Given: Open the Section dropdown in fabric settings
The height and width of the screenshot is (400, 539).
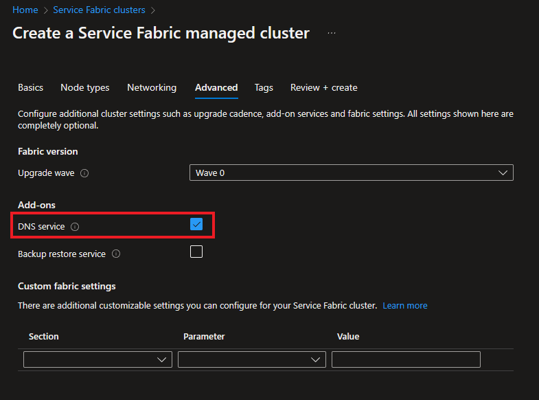Looking at the screenshot, I should coord(98,359).
